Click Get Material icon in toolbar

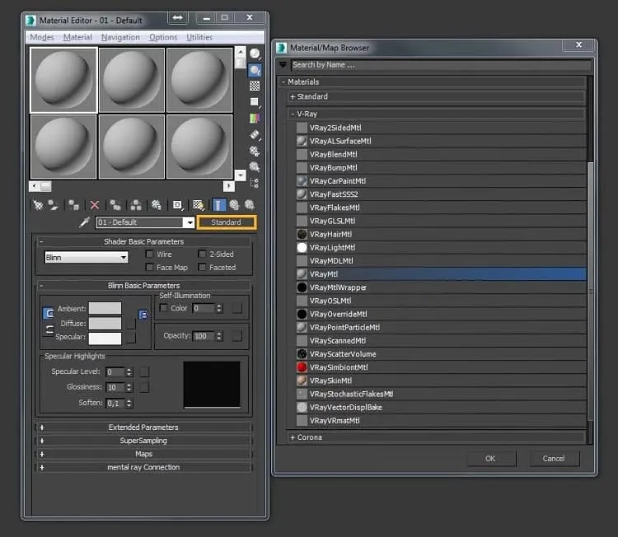[x=38, y=205]
